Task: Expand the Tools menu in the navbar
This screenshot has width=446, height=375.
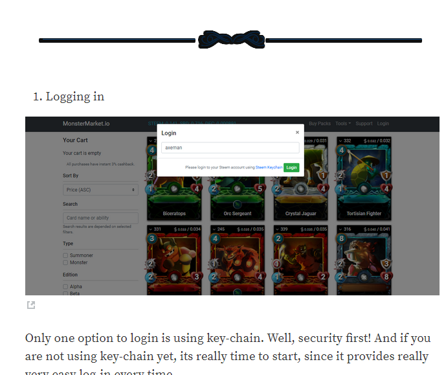Action: 343,124
